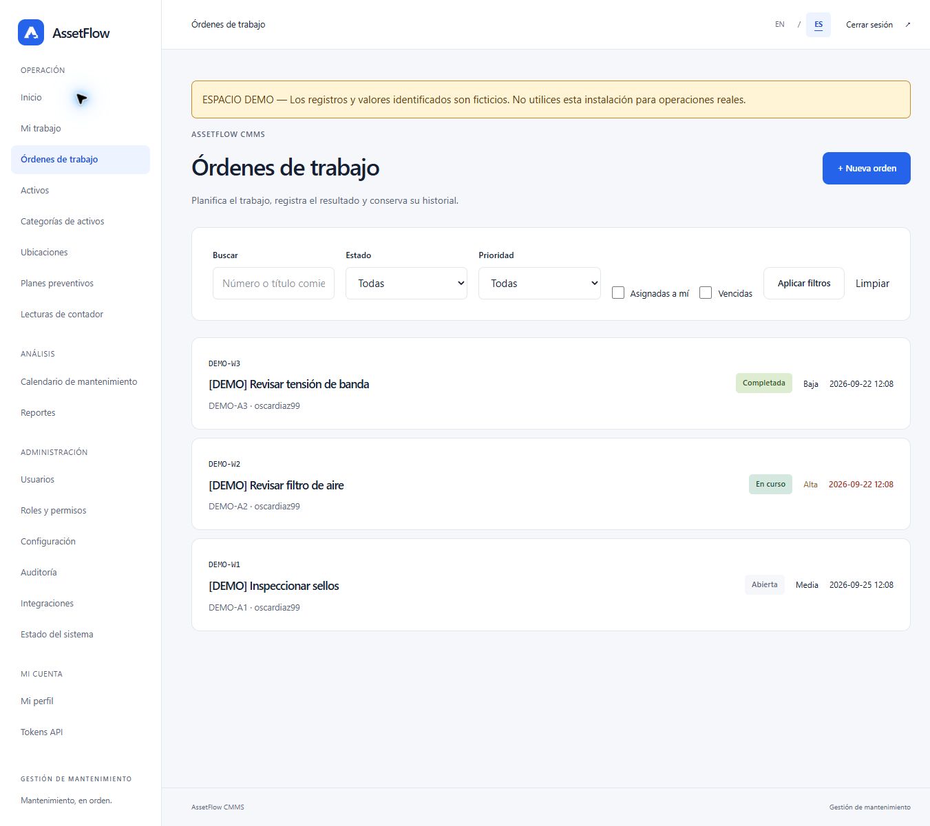Open Mi perfil
930x826 pixels.
click(81, 701)
